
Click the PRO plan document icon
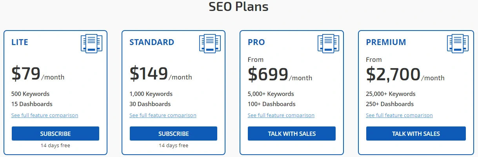(x=328, y=43)
